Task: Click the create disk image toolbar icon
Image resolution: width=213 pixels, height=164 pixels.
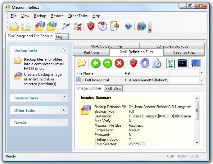Action: (39, 26)
